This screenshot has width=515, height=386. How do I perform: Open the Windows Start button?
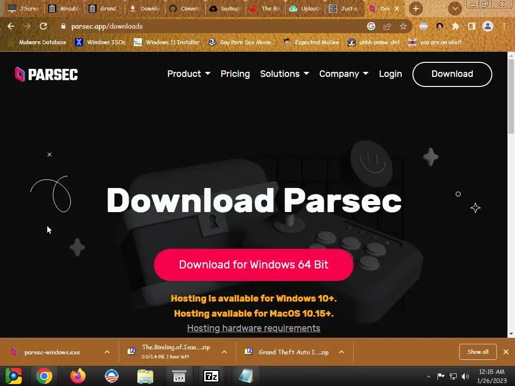pyautogui.click(x=13, y=376)
